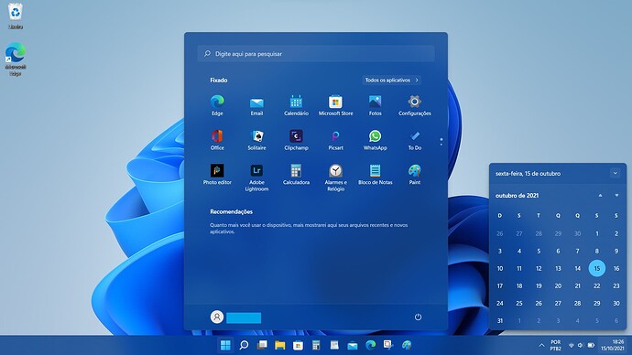632x355 pixels.
Task: Click 'outubro de 2021' month header
Action: 518,196
